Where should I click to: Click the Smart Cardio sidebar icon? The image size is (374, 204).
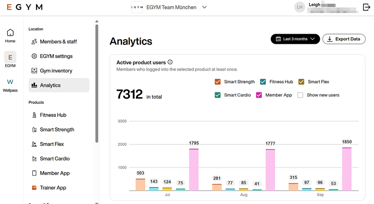click(x=34, y=159)
